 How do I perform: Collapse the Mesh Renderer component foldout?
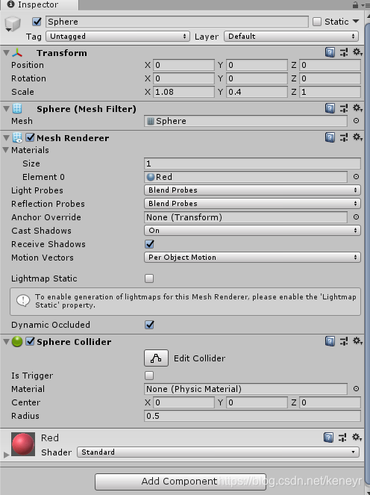coord(6,138)
